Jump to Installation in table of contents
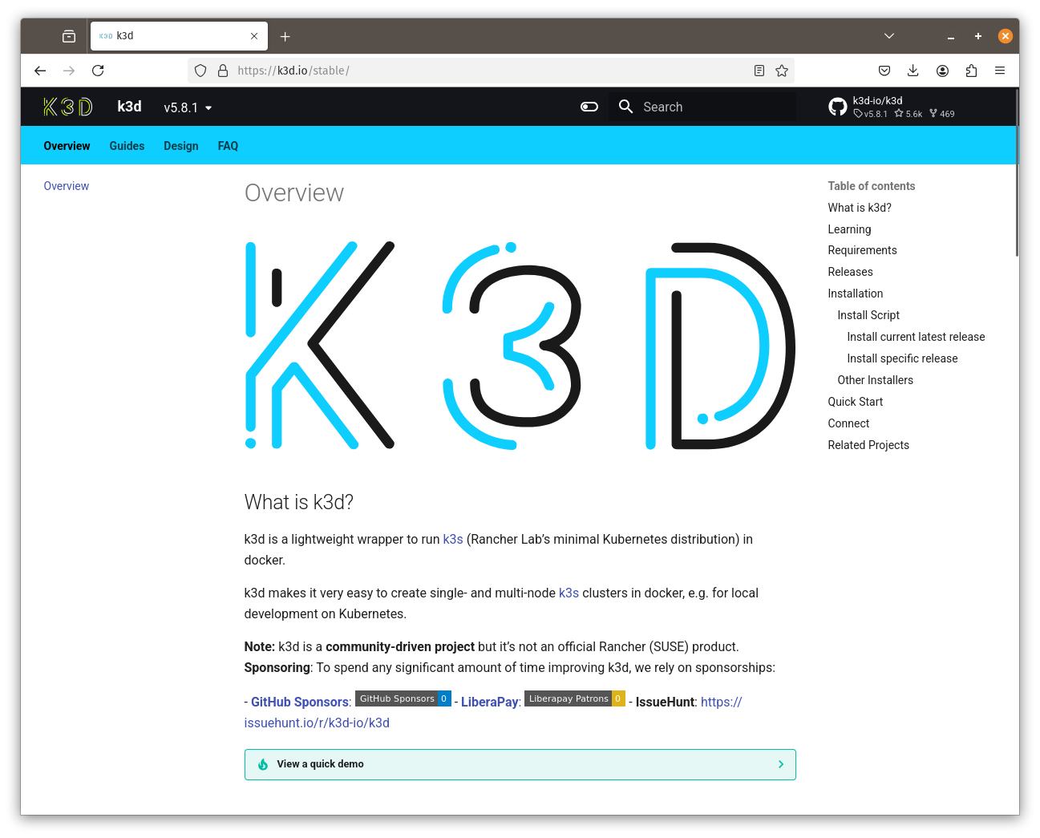Screen dimensions: 1040x838 point(855,294)
